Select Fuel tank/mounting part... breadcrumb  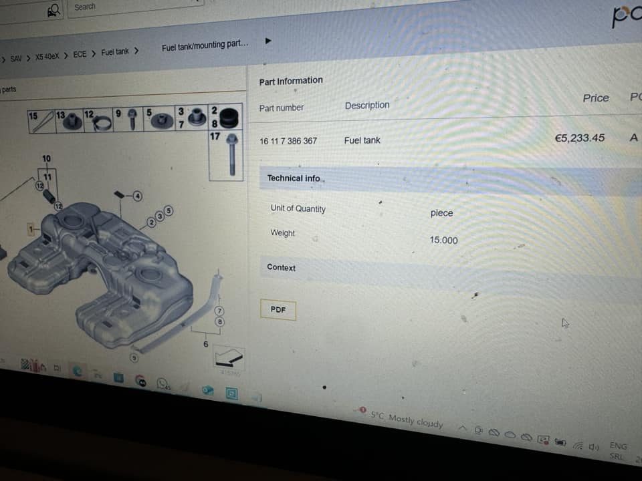(x=205, y=45)
